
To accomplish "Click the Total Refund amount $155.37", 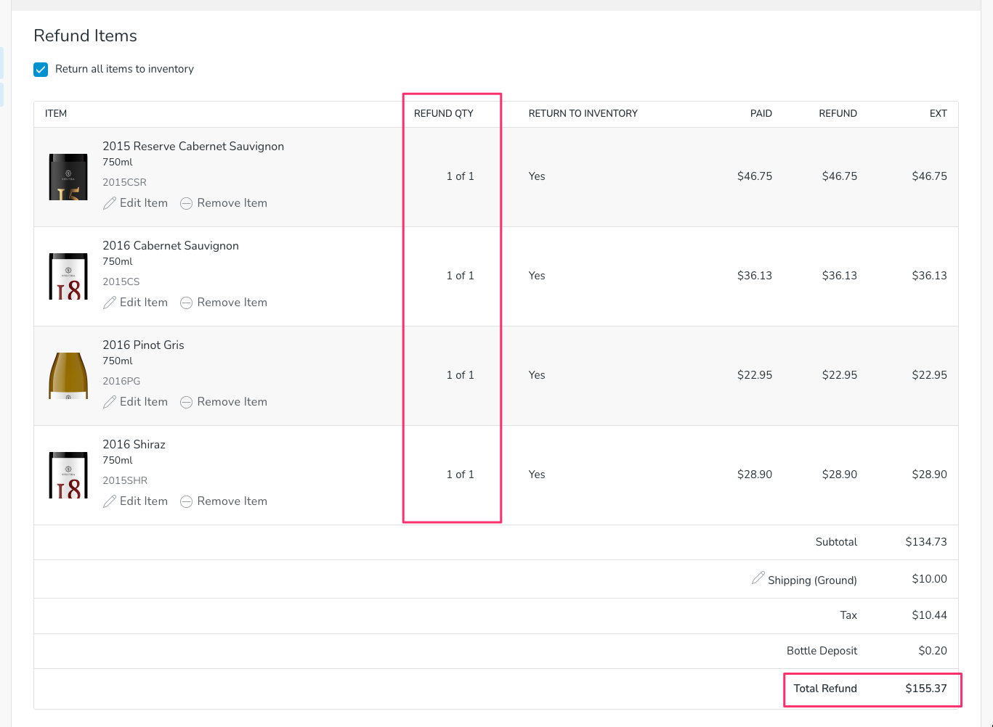I will pyautogui.click(x=925, y=689).
